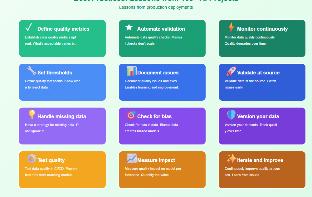312x197 pixels.
Task: Click the gear icon next to Test quality
Action: [x=32, y=159]
